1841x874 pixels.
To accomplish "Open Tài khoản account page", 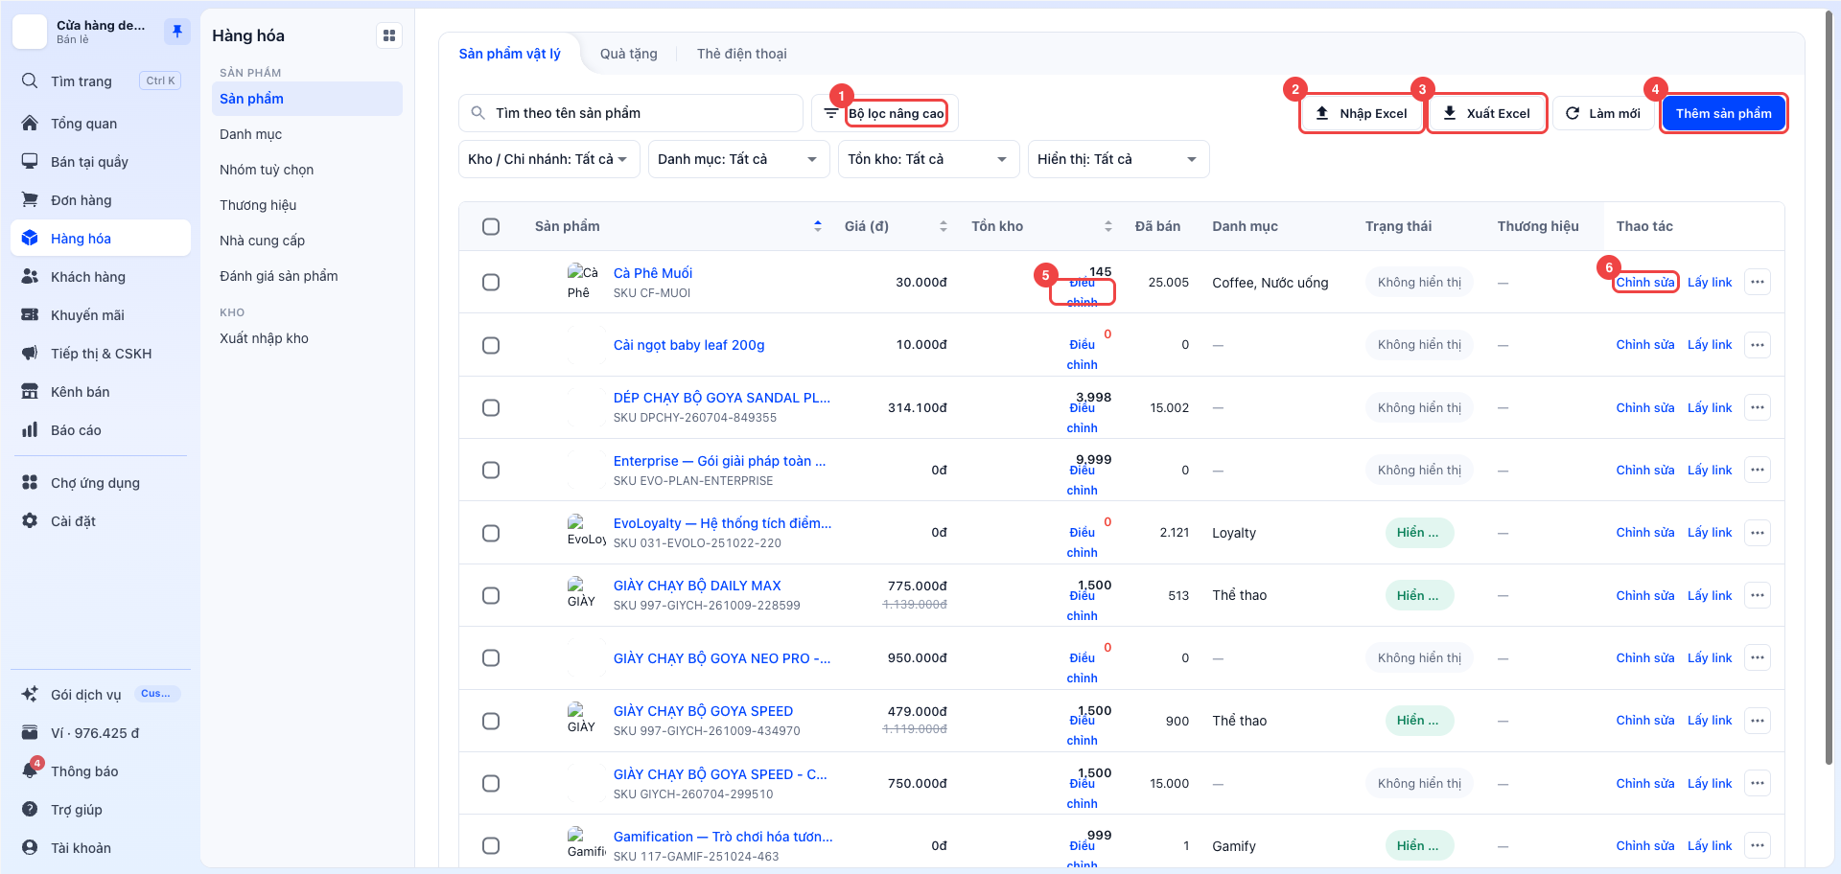I will click(101, 848).
